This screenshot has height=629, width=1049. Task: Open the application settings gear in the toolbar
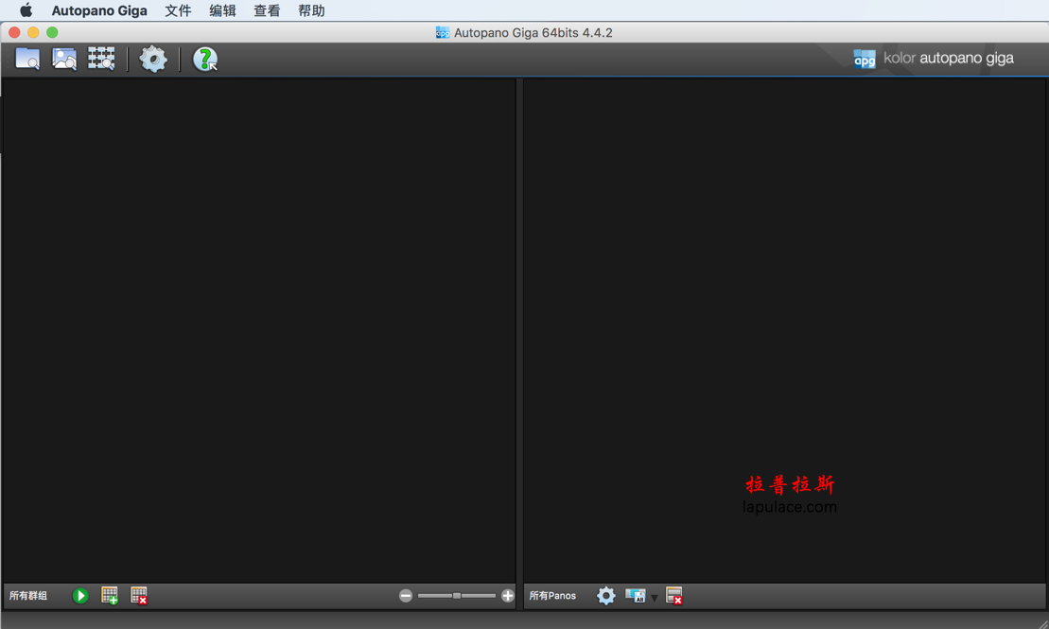[153, 58]
